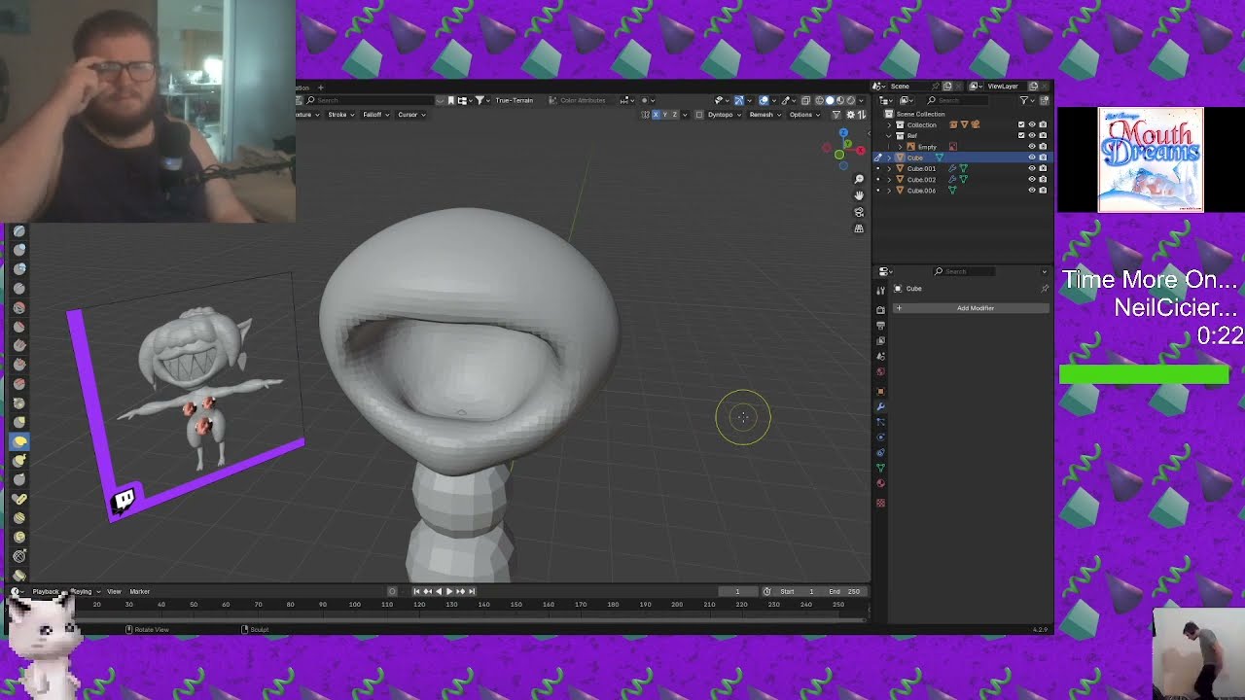Click the pan hand icon in viewport

859,195
